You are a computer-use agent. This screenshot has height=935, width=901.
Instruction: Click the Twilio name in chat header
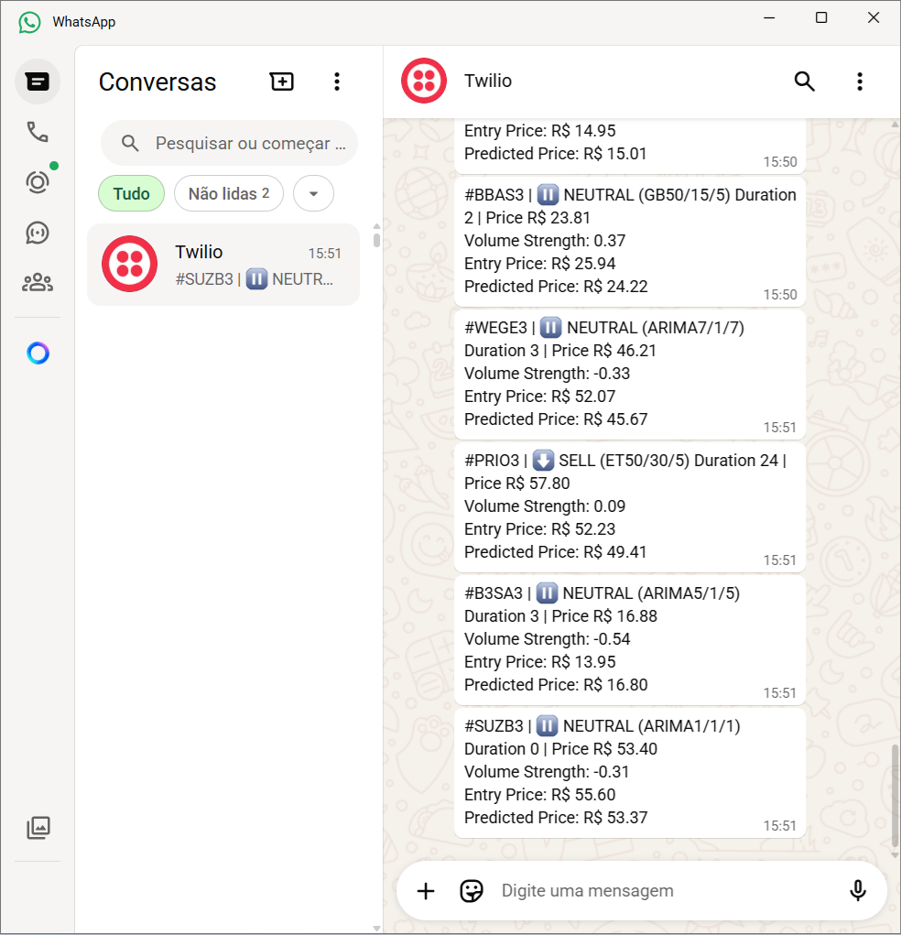click(488, 82)
